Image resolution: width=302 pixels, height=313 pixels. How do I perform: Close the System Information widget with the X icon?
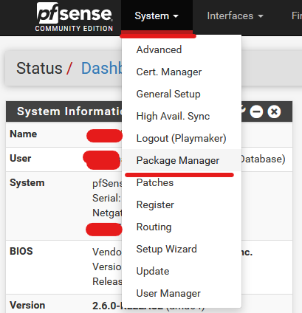pos(274,111)
